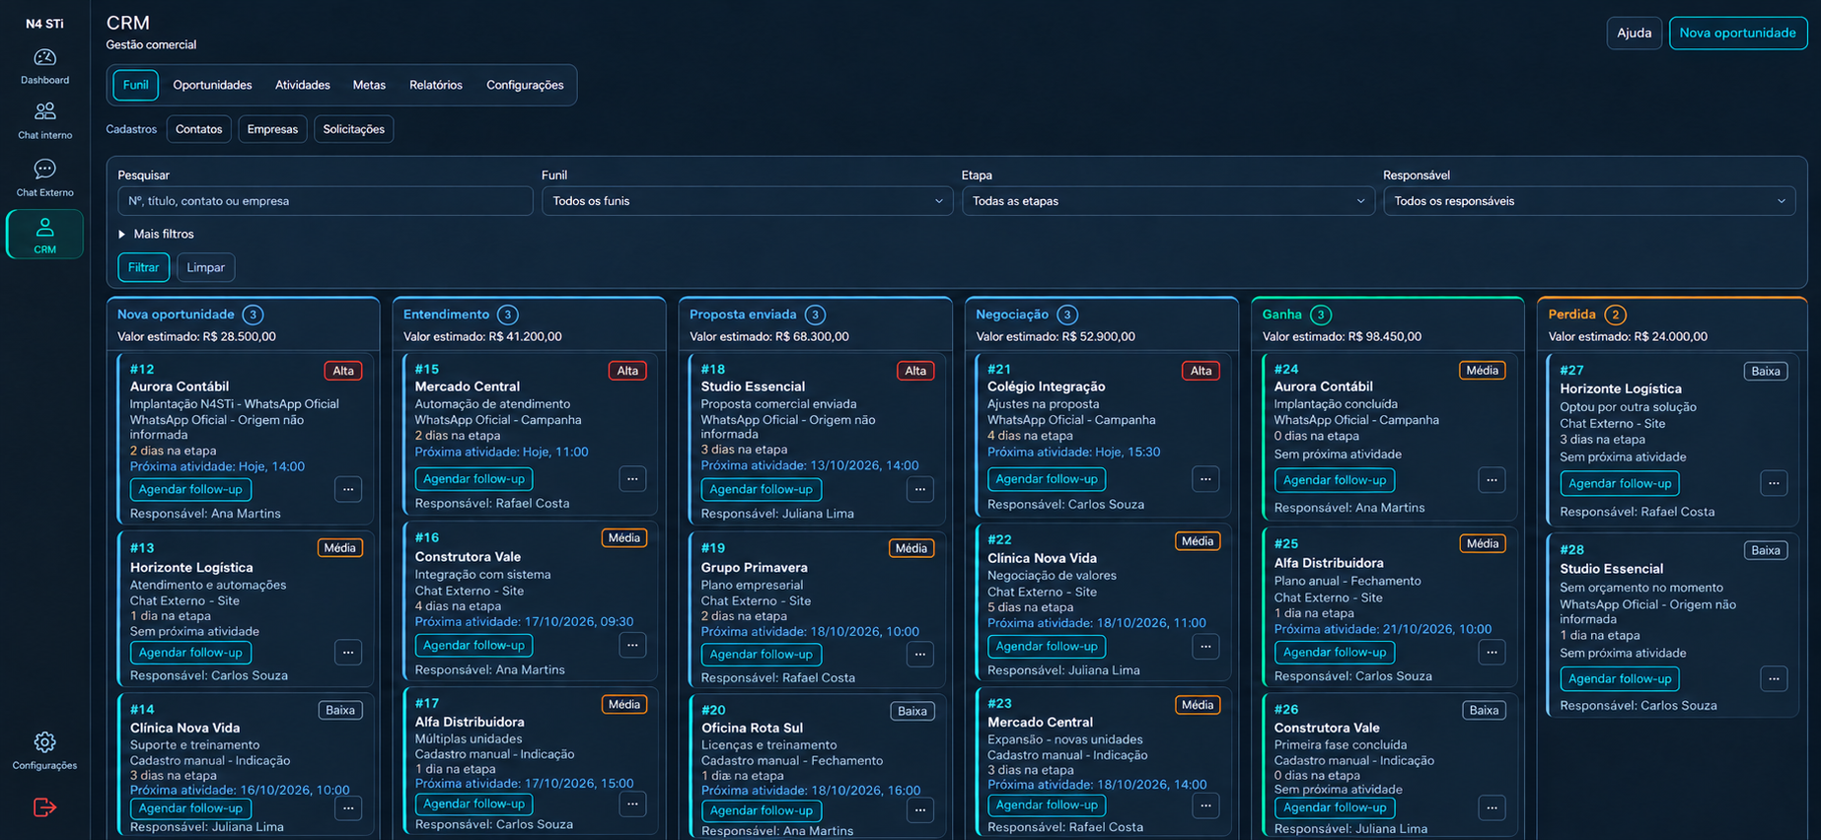Viewport: 1821px width, 840px height.
Task: Switch to the Metas tab
Action: click(369, 85)
